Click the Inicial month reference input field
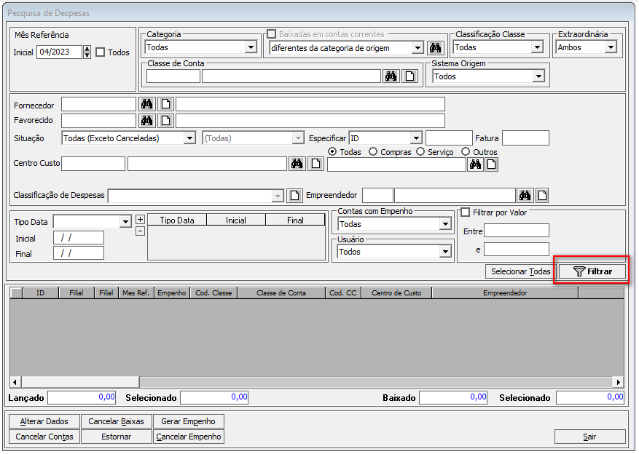This screenshot has height=454, width=639. pos(59,52)
